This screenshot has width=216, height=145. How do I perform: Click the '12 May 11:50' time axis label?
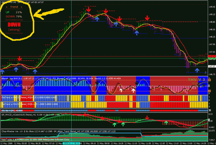pos(145,144)
